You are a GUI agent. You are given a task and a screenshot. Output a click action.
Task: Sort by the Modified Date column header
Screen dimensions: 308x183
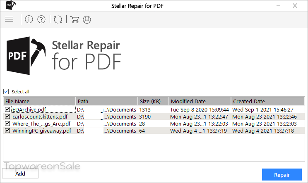[x=200, y=101]
